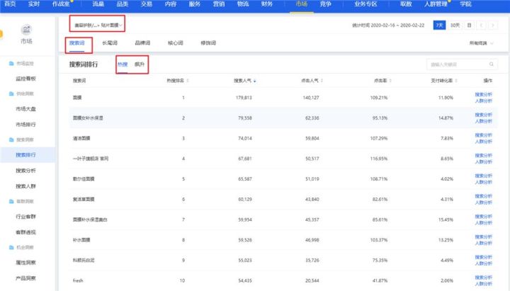Image resolution: width=510 pixels, height=291 pixels.
Task: Collapse the 搜索洞察 sidebar group
Action: coord(25,141)
